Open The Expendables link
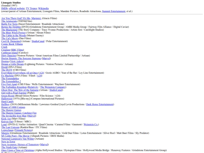Screen dimensions: 204x153 click(x=10, y=79)
